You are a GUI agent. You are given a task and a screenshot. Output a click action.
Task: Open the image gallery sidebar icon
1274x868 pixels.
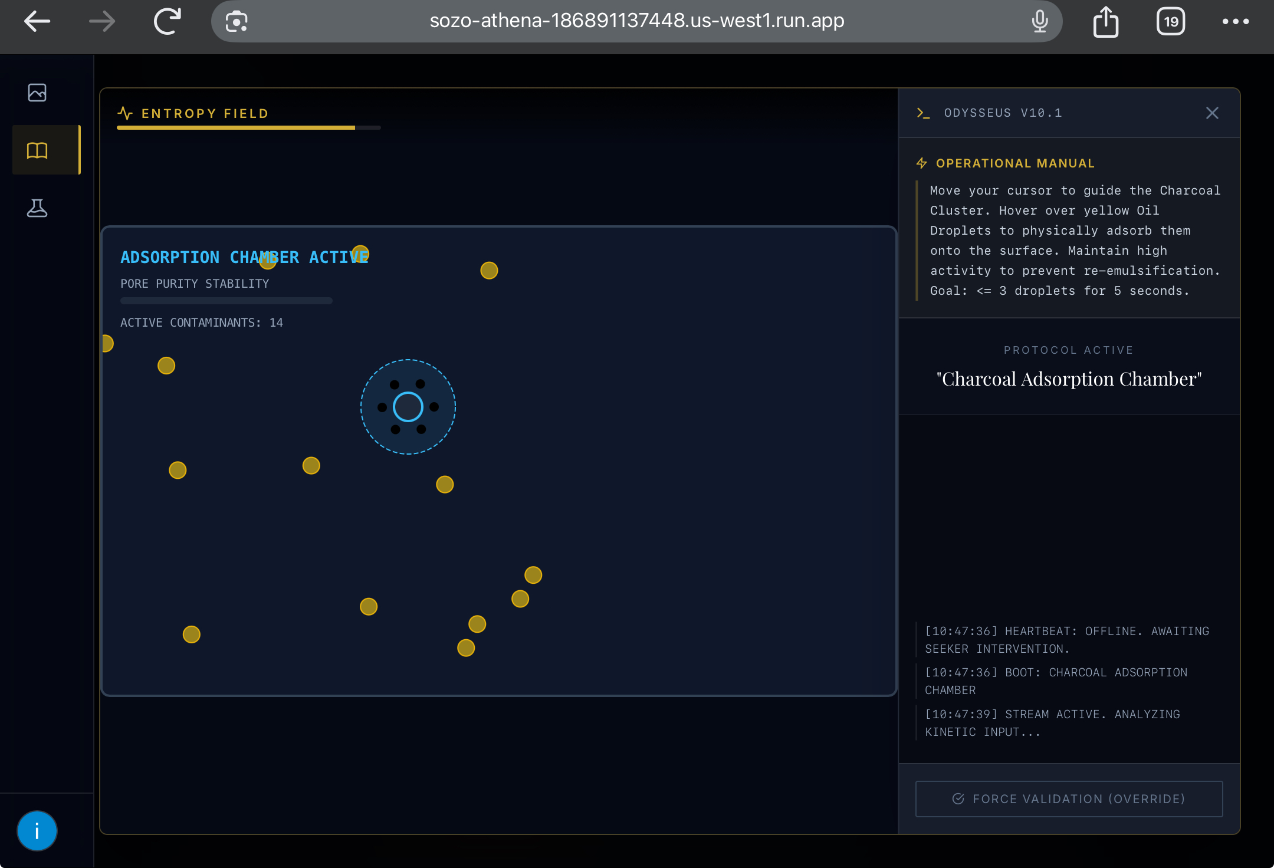coord(37,93)
